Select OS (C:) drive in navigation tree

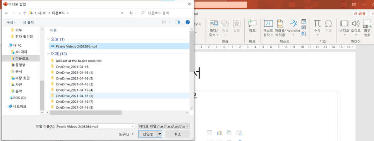[18, 97]
